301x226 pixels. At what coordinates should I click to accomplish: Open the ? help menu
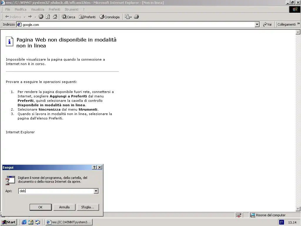coord(84,9)
